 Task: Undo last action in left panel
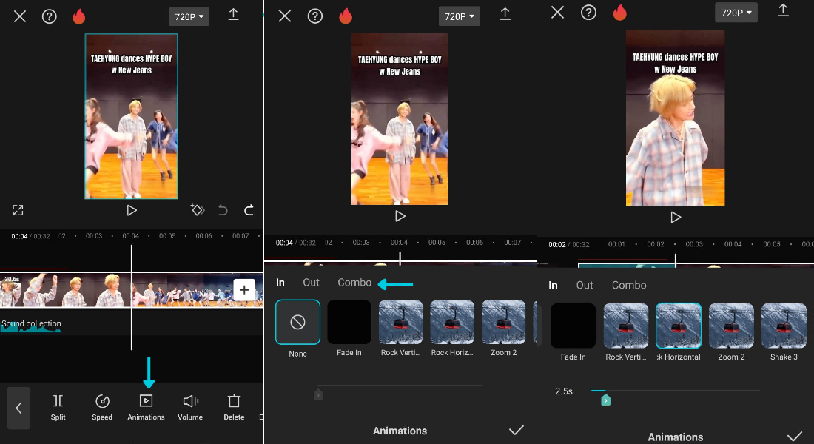pos(223,210)
